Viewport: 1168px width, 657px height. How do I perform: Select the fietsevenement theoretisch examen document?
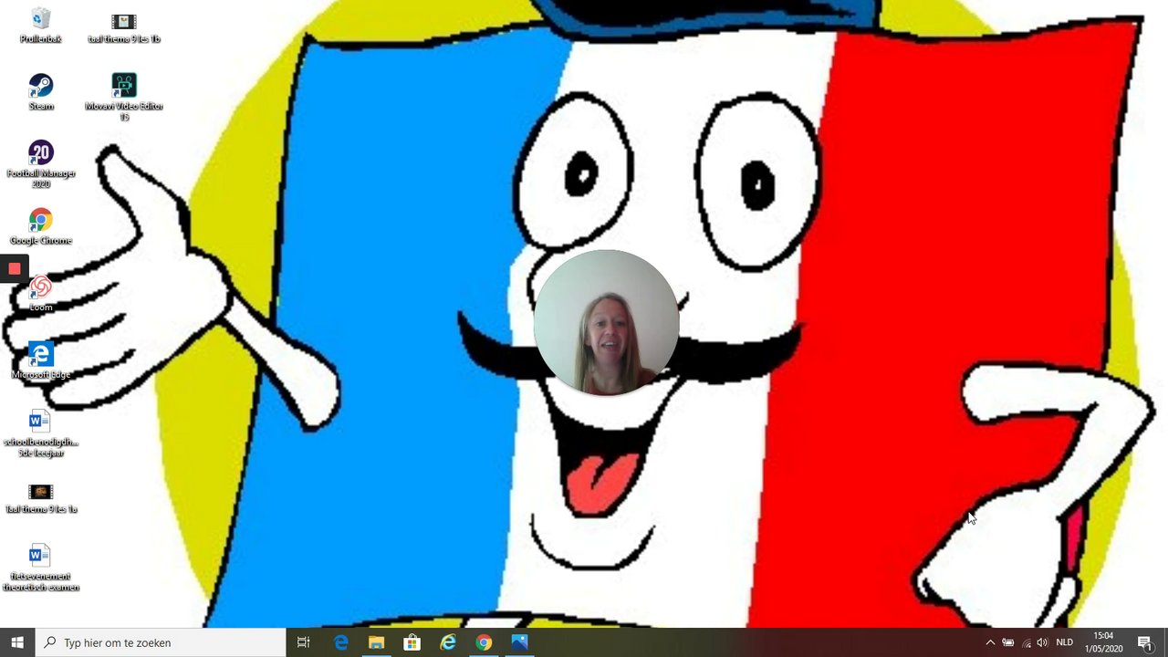pyautogui.click(x=40, y=568)
